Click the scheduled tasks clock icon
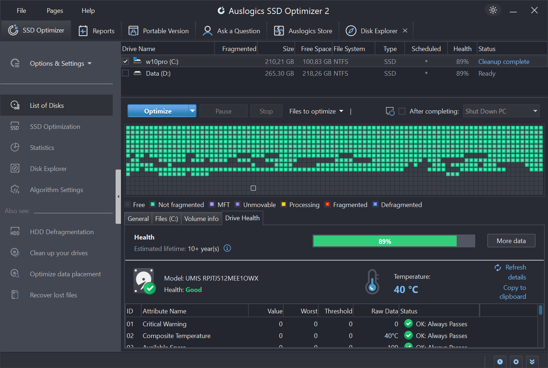Viewport: 548px width, 368px height. coord(500,362)
